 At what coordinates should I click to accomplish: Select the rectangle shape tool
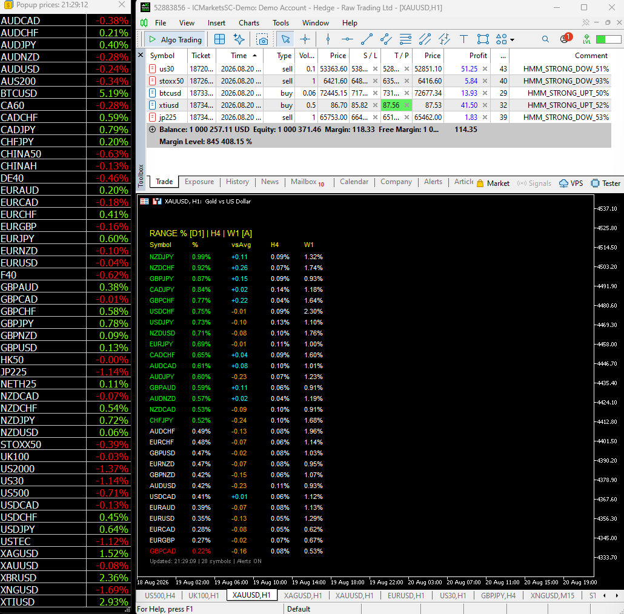(483, 39)
